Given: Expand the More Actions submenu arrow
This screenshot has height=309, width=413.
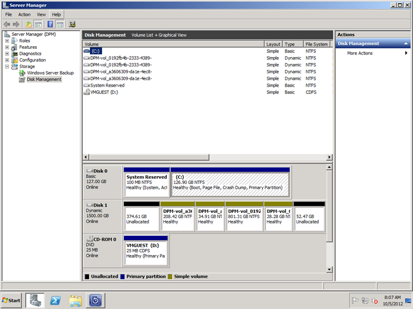Looking at the screenshot, I should pos(406,53).
